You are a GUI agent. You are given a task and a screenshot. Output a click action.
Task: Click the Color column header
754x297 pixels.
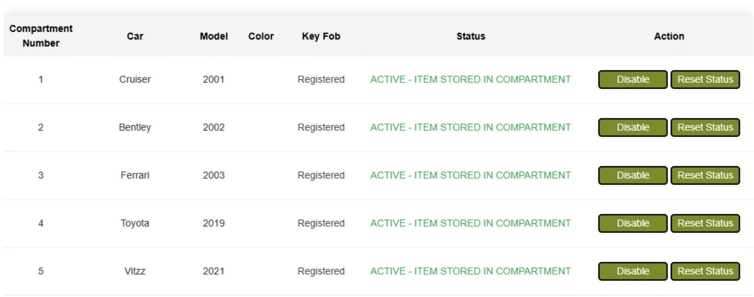coord(261,36)
